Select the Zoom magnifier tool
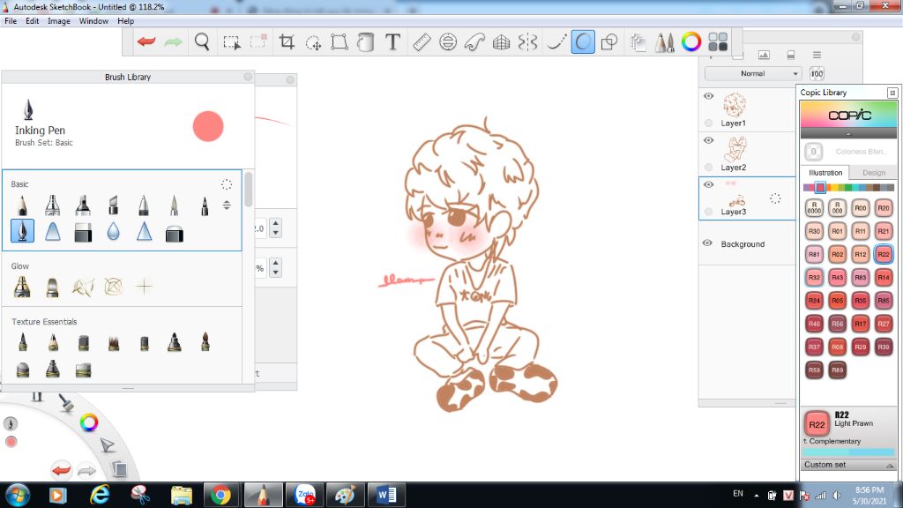The height and width of the screenshot is (508, 903). 202,41
